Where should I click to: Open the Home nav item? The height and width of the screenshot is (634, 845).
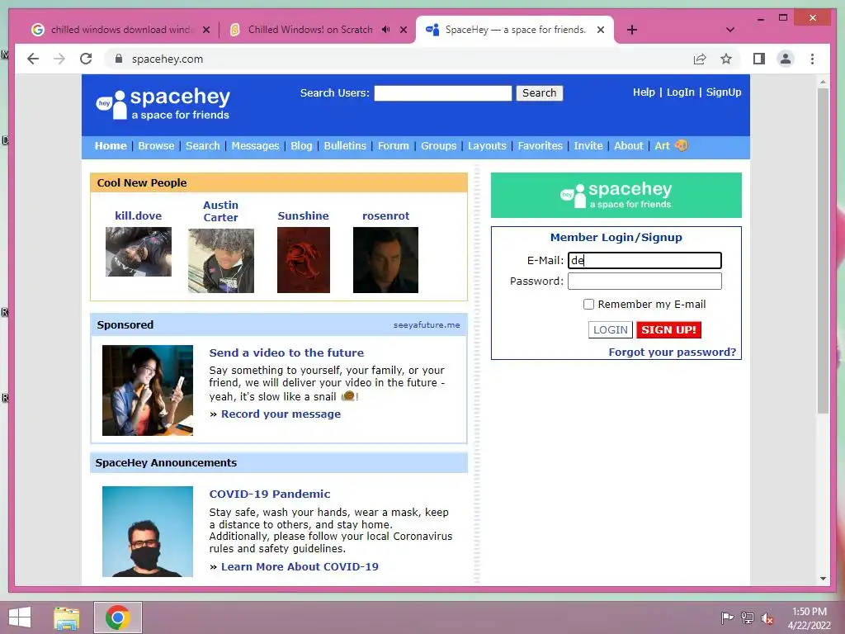tap(111, 145)
